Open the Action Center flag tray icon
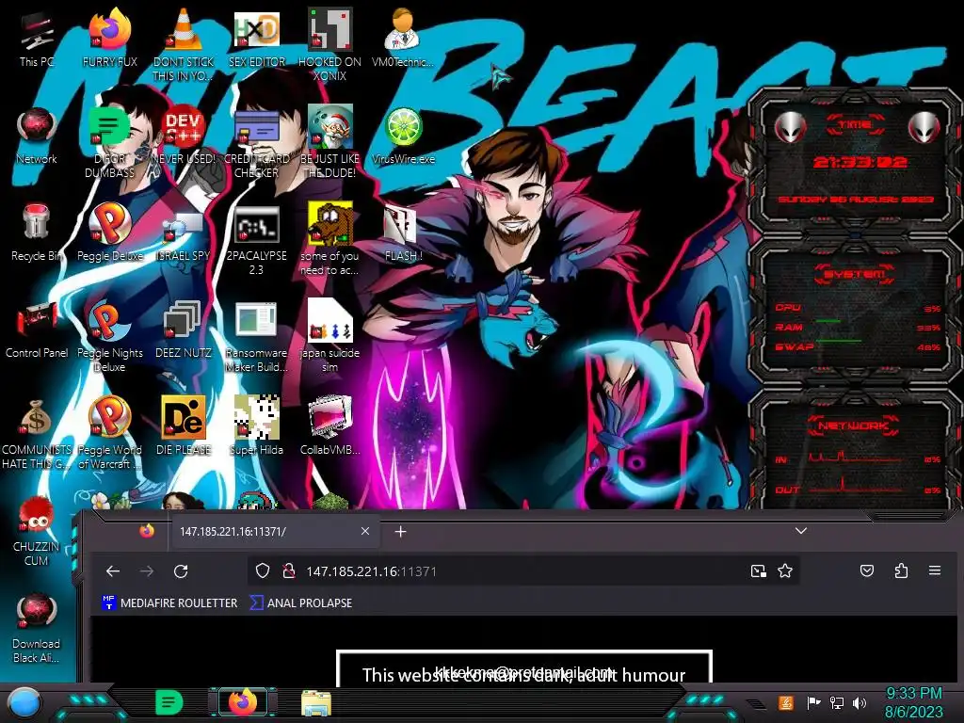 pos(813,702)
